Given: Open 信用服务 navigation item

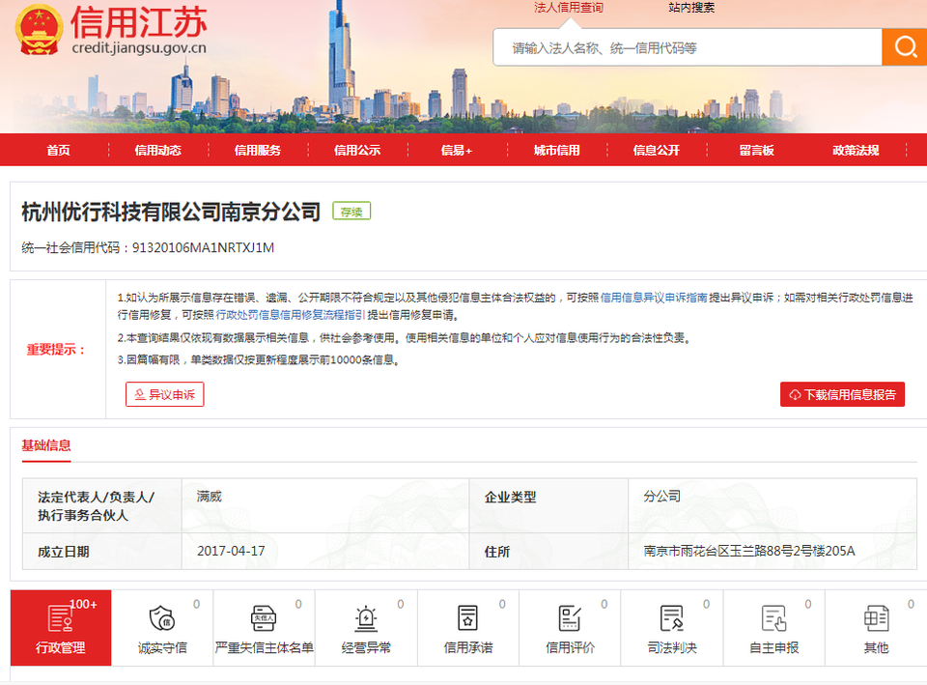Looking at the screenshot, I should click(x=258, y=151).
